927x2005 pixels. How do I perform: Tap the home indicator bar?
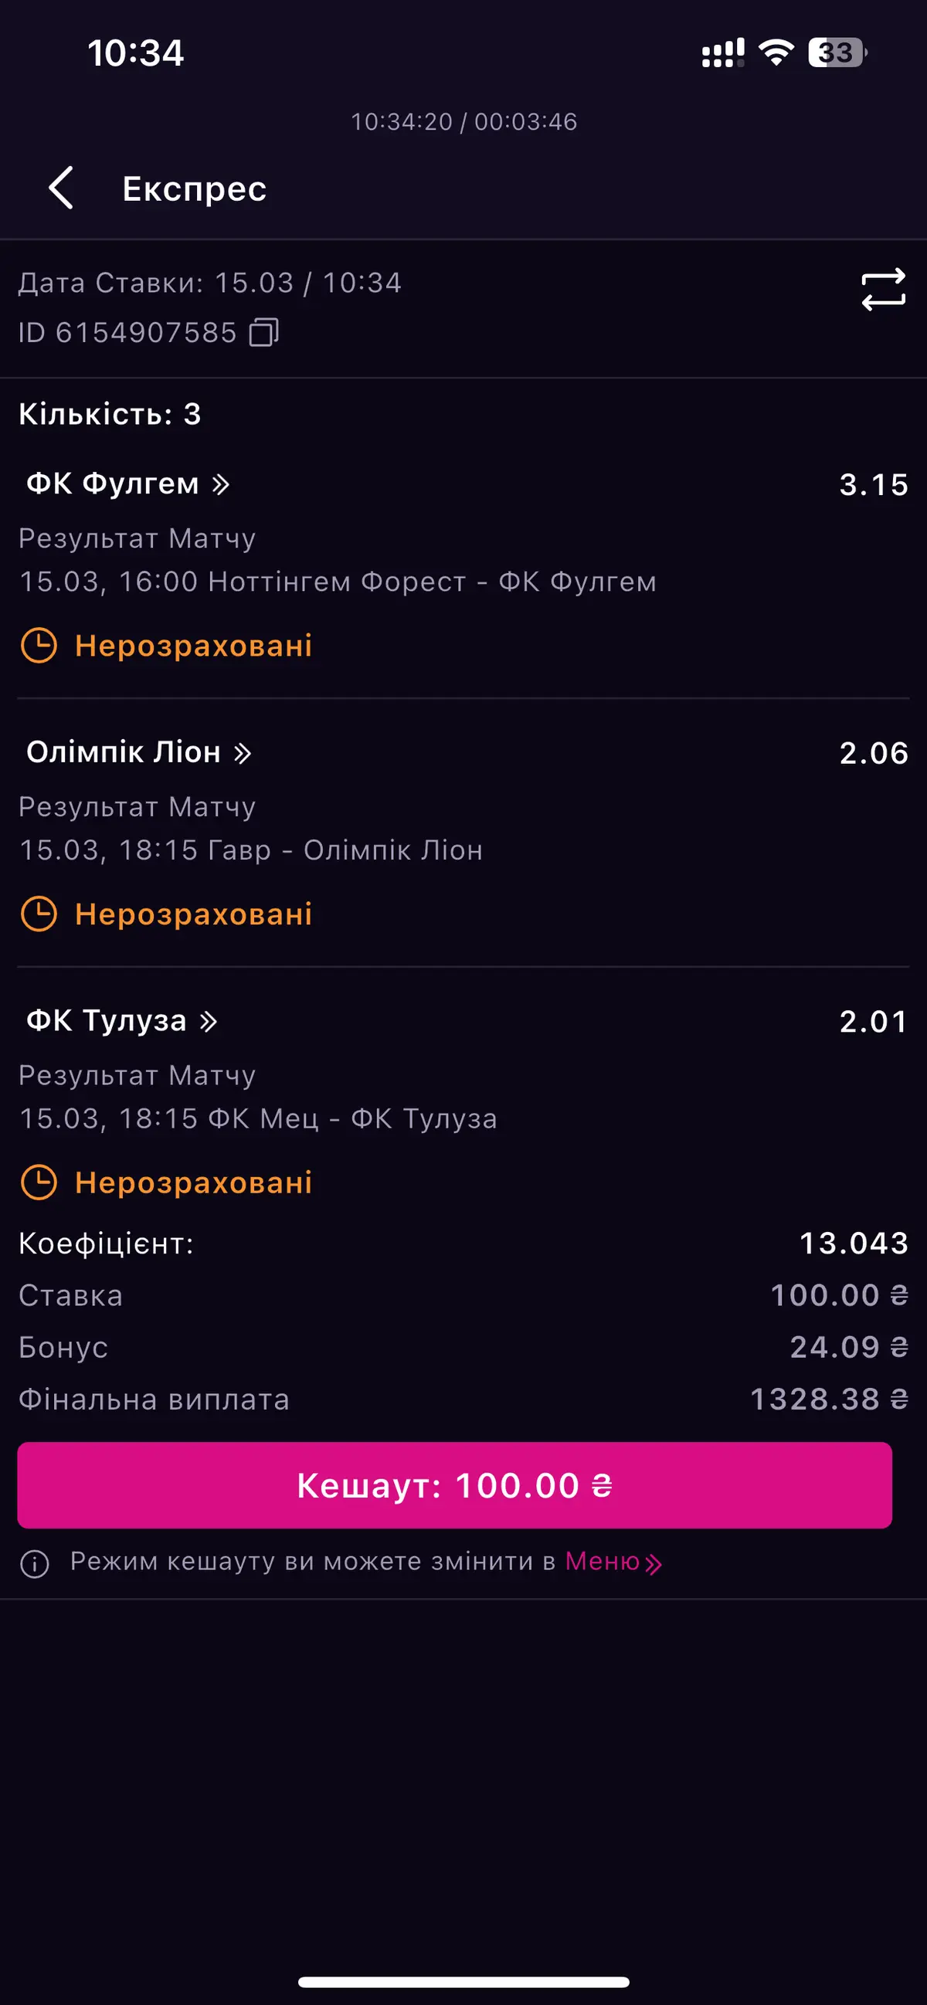point(463,1981)
